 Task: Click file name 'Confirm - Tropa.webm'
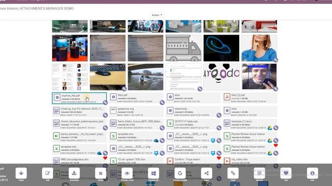tap(187, 160)
